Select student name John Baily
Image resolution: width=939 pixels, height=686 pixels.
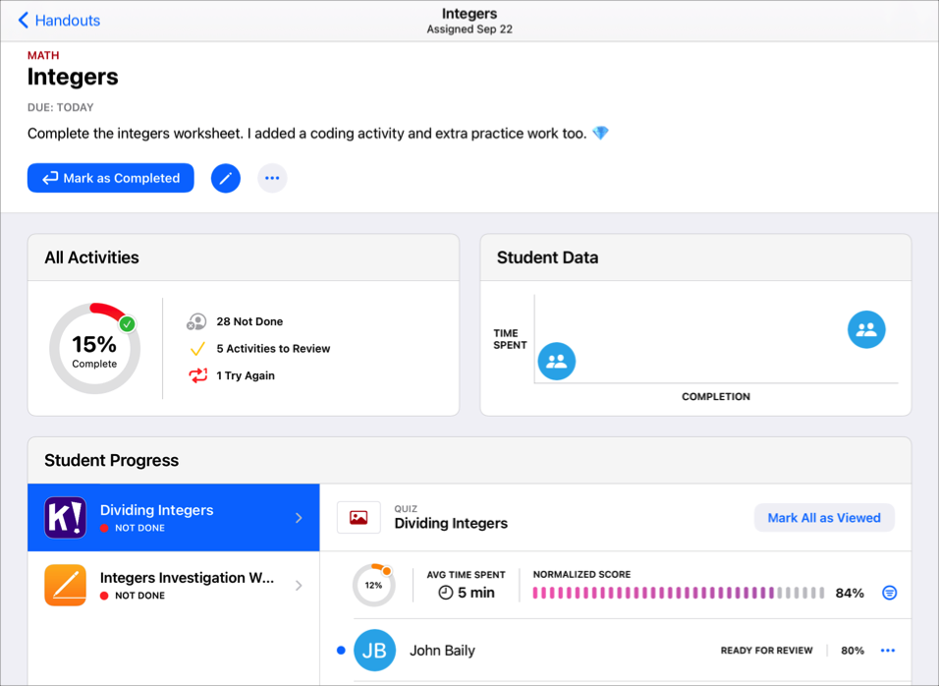(442, 651)
